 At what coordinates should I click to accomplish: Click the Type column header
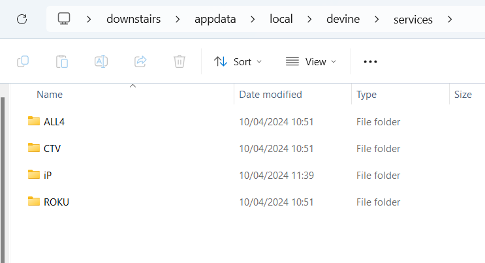[366, 95]
